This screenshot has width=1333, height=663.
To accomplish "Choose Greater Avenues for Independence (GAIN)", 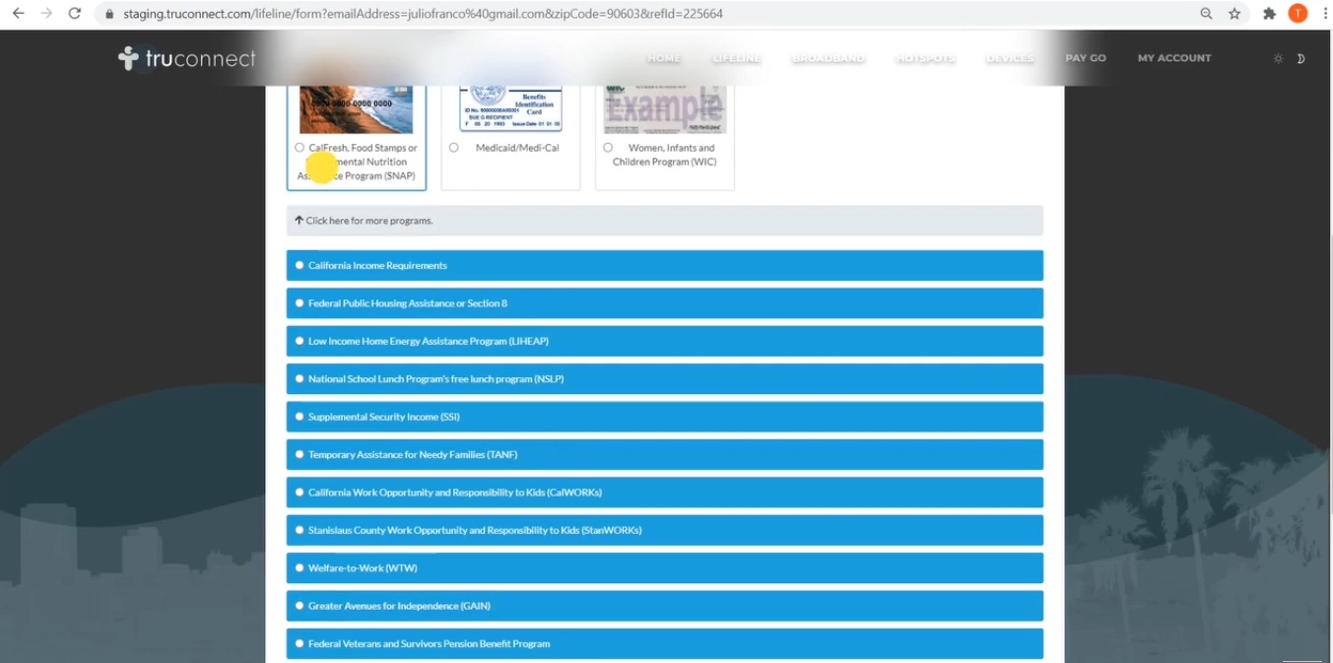I will point(665,606).
